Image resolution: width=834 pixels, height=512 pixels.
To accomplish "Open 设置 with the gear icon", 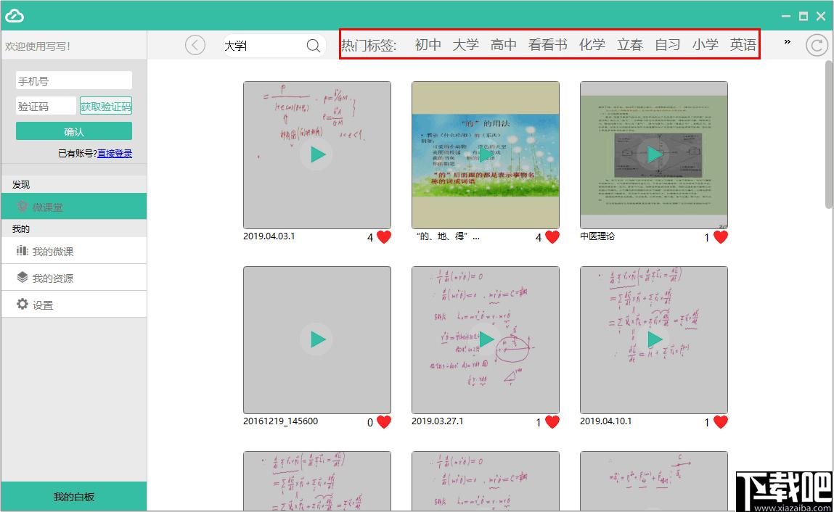I will 74,305.
